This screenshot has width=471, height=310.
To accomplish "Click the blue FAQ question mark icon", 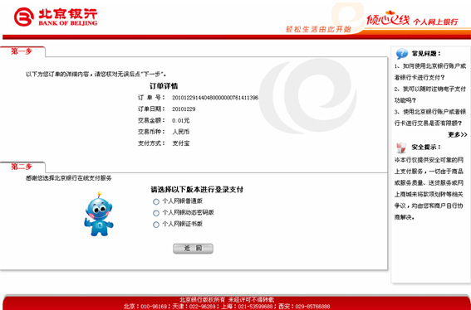I will (401, 54).
